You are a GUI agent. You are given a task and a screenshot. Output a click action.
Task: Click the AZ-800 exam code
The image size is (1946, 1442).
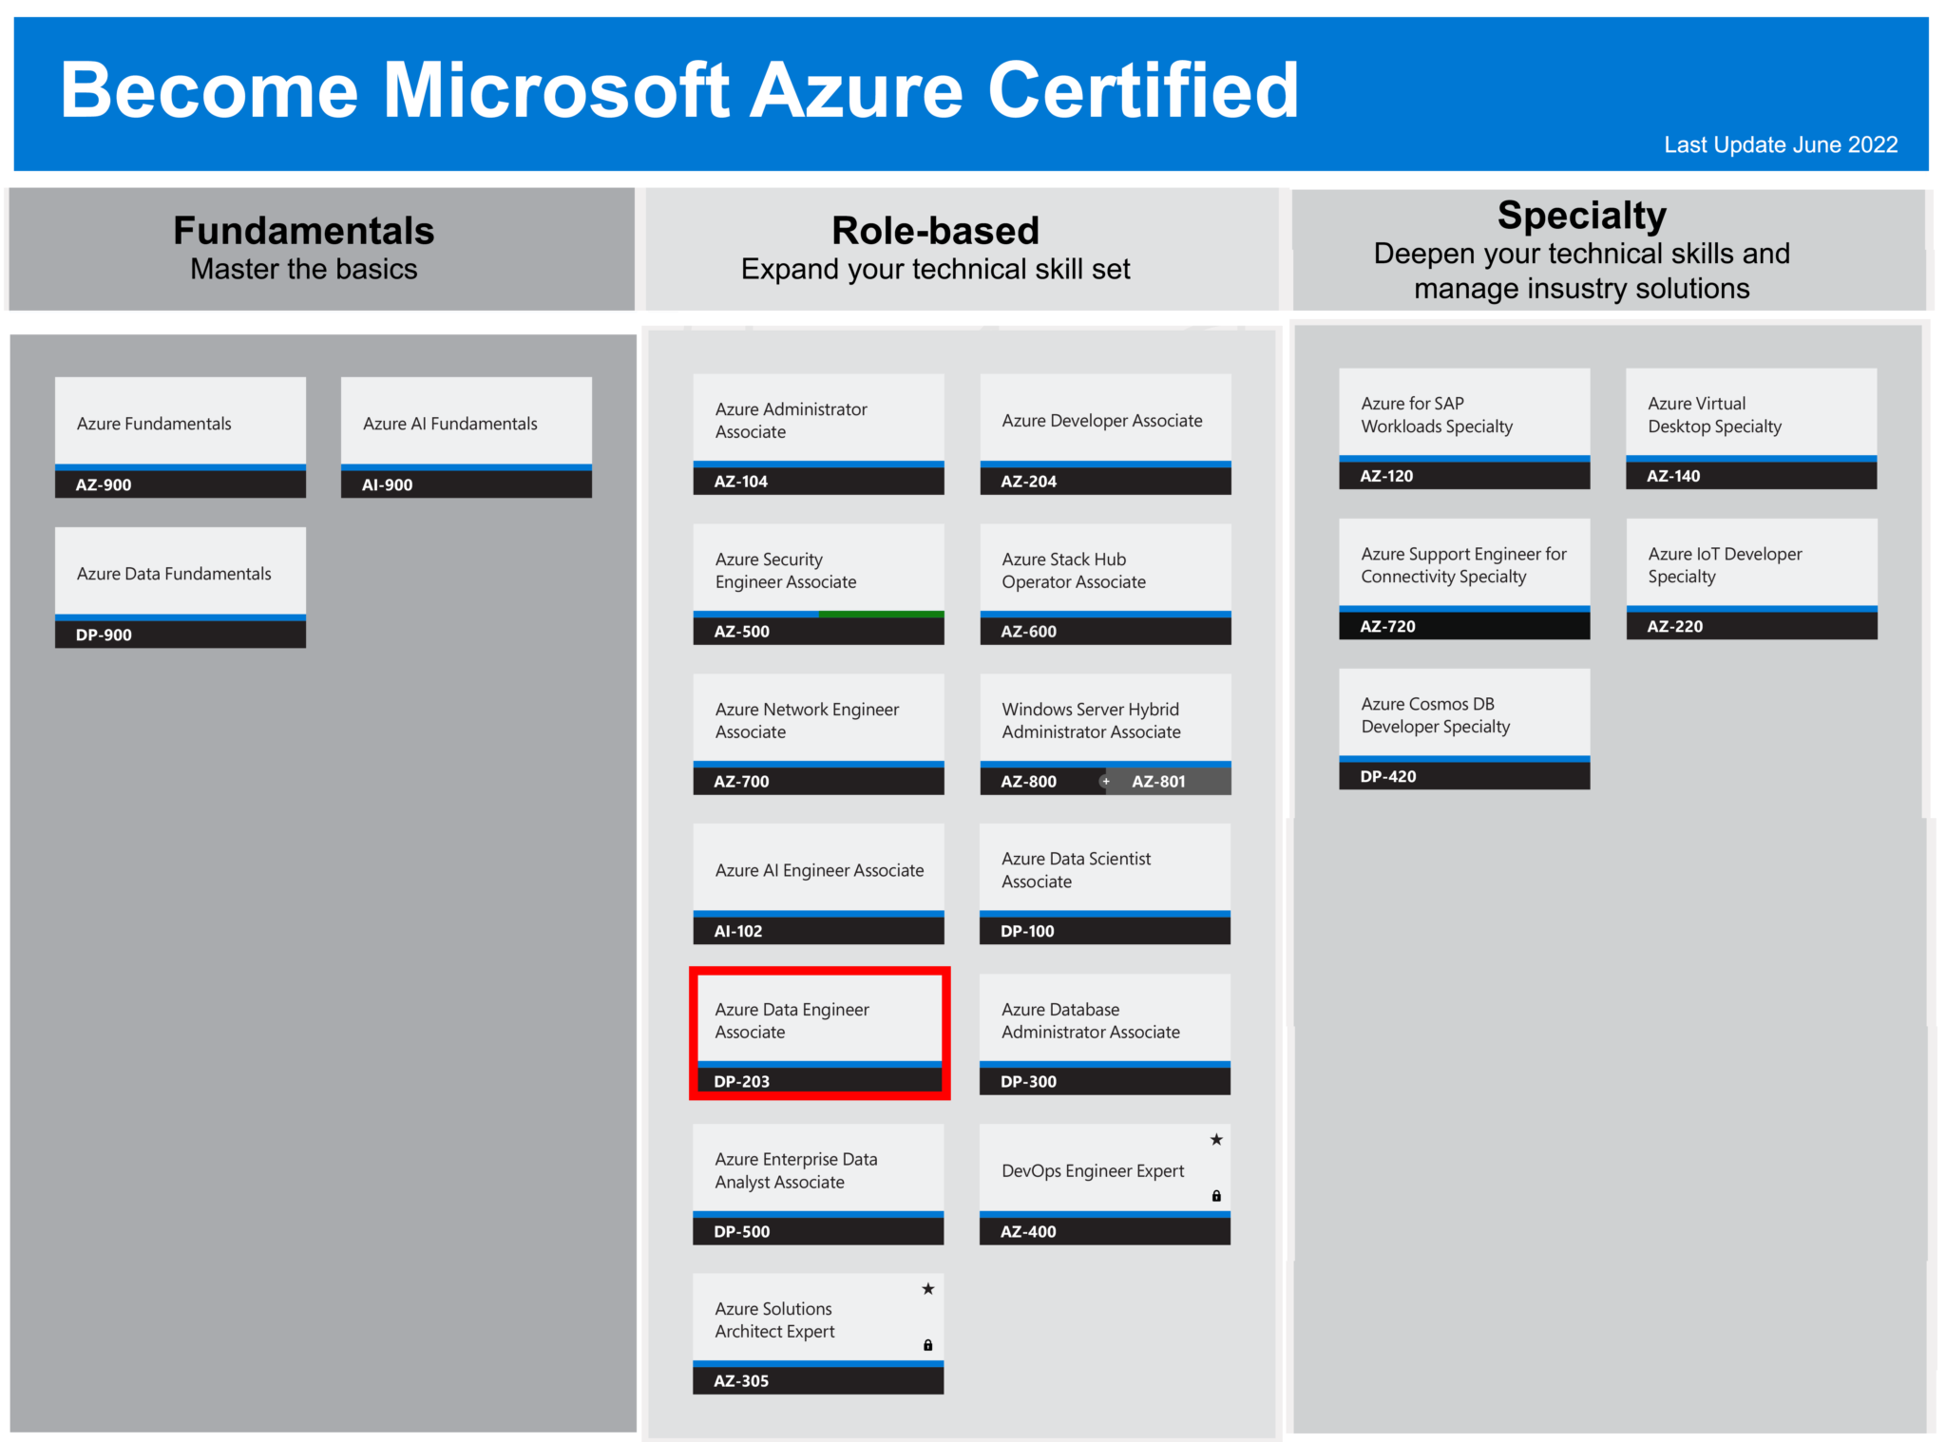click(x=1028, y=782)
